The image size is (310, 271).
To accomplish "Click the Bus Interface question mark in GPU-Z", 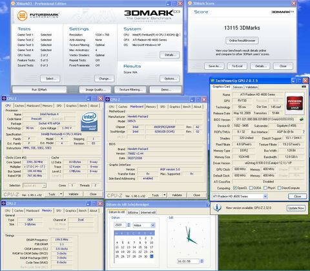I will 304,132.
